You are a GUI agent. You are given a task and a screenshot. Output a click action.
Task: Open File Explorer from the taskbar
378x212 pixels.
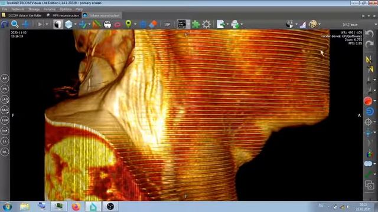(x=25, y=207)
